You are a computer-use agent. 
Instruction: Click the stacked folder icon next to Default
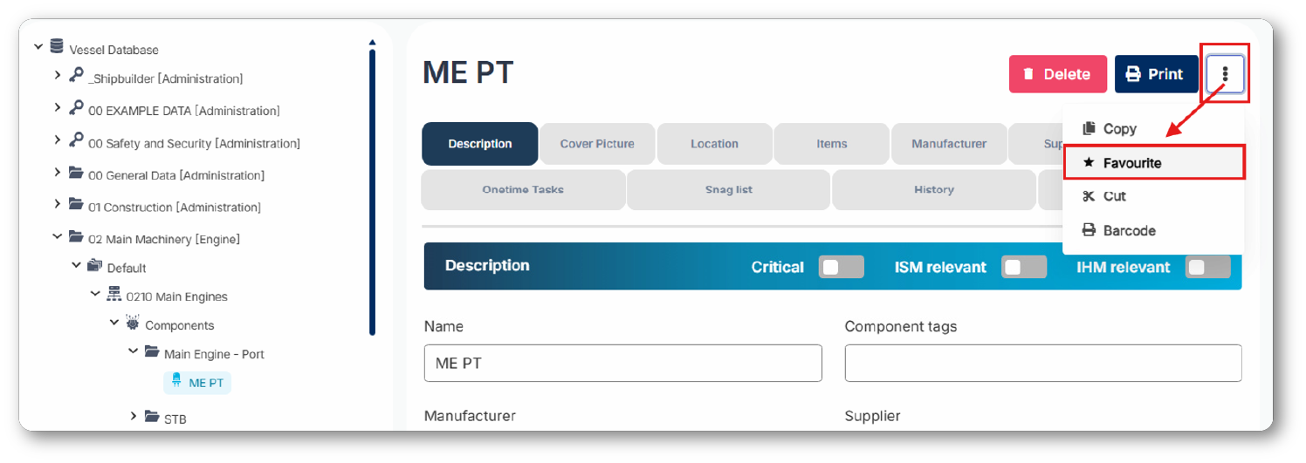(95, 266)
